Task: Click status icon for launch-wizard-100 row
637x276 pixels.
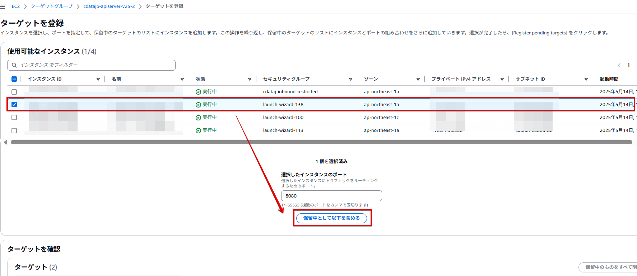Action: pos(198,118)
